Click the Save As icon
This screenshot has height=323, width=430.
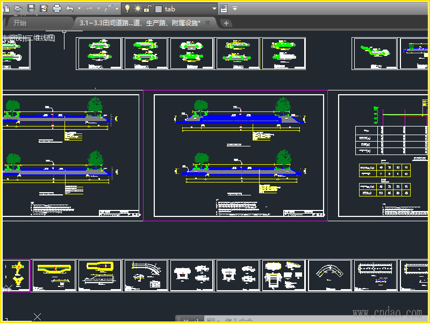pyautogui.click(x=44, y=9)
